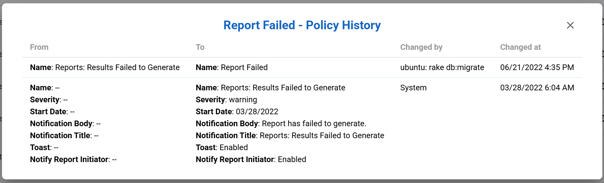Select the empty "Notify Report Initiator: --" From entry
Image resolution: width=604 pixels, height=183 pixels.
tap(73, 159)
